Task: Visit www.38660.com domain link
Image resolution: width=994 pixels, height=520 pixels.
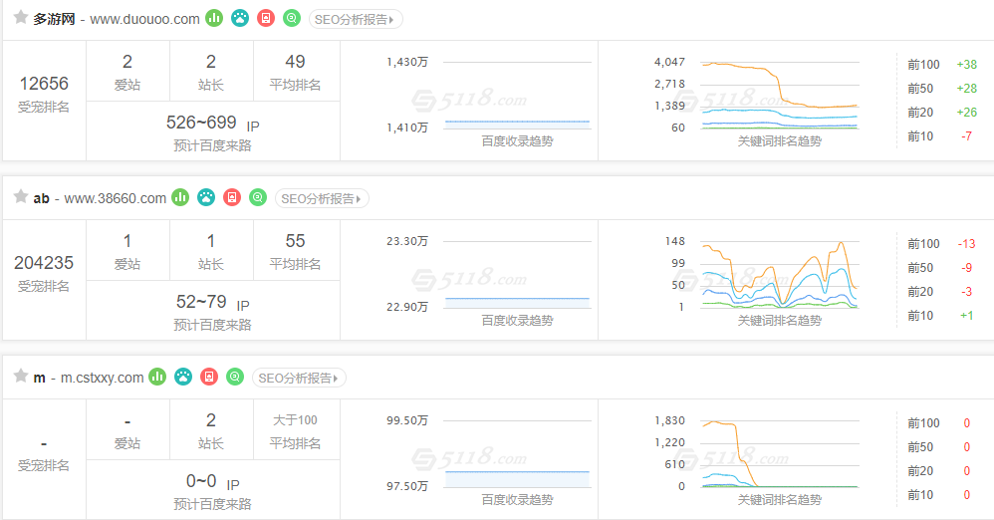Action: point(116,198)
